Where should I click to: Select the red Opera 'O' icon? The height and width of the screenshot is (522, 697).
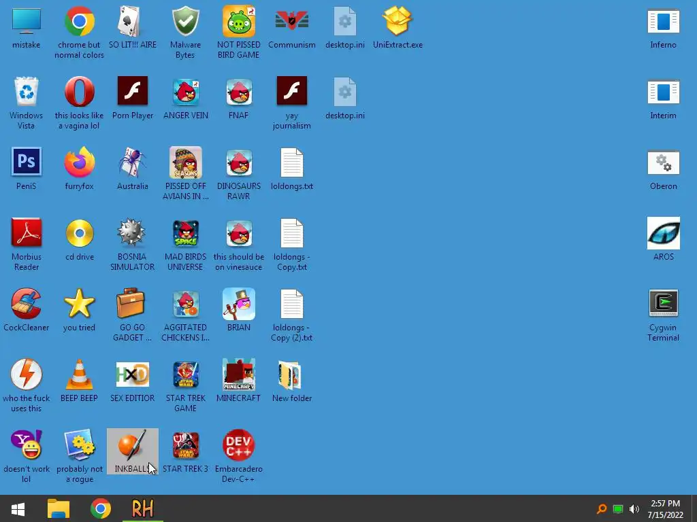coord(79,92)
